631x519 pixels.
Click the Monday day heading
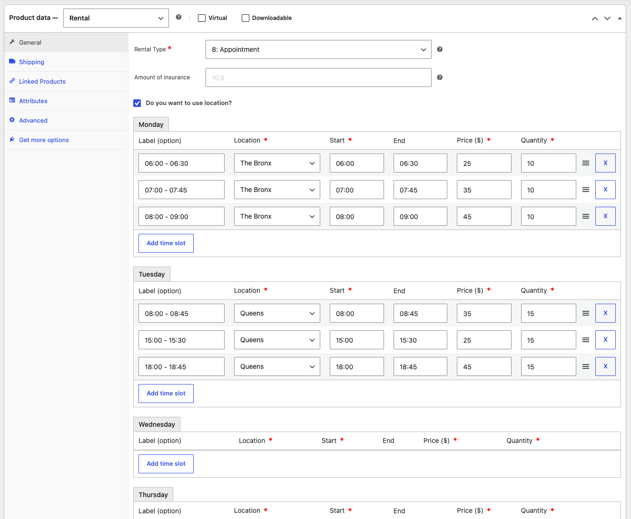(151, 125)
